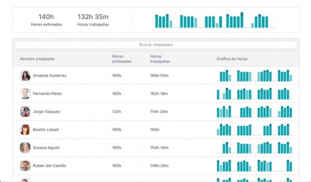Click the Gráfica de horas column header

click(232, 59)
